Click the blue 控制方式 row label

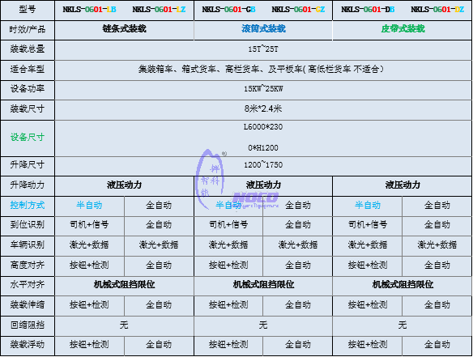[28, 206]
